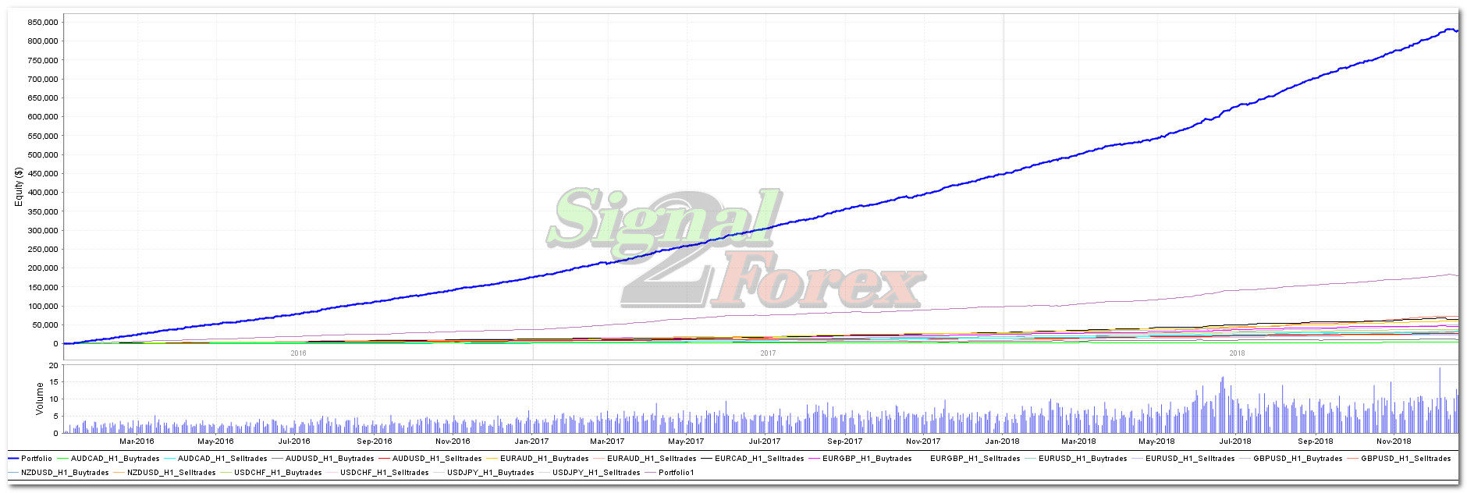Click the cyan AUDCAD_H1_Selltrades legend marker
The width and height of the screenshot is (1467, 493).
(x=169, y=459)
